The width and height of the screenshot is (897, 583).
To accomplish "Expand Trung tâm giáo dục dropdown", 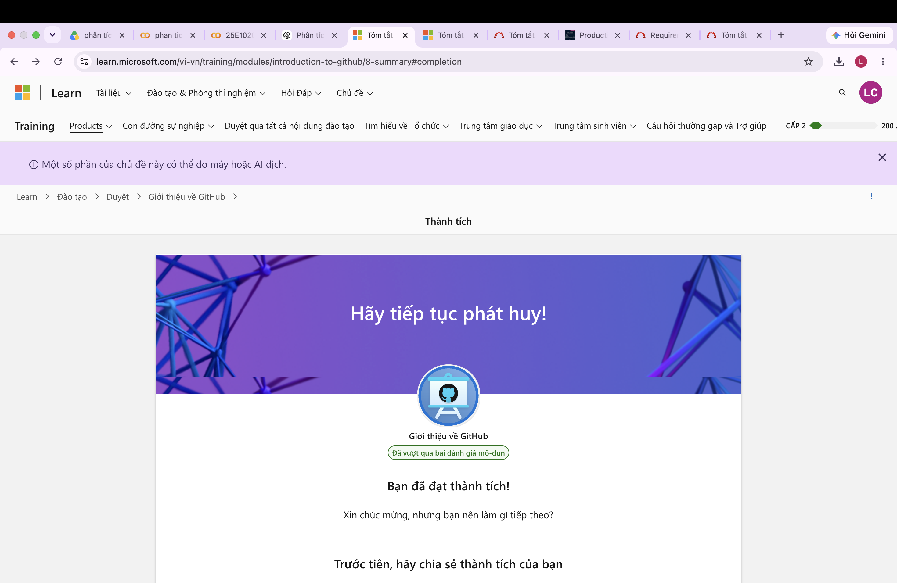I will (x=500, y=126).
